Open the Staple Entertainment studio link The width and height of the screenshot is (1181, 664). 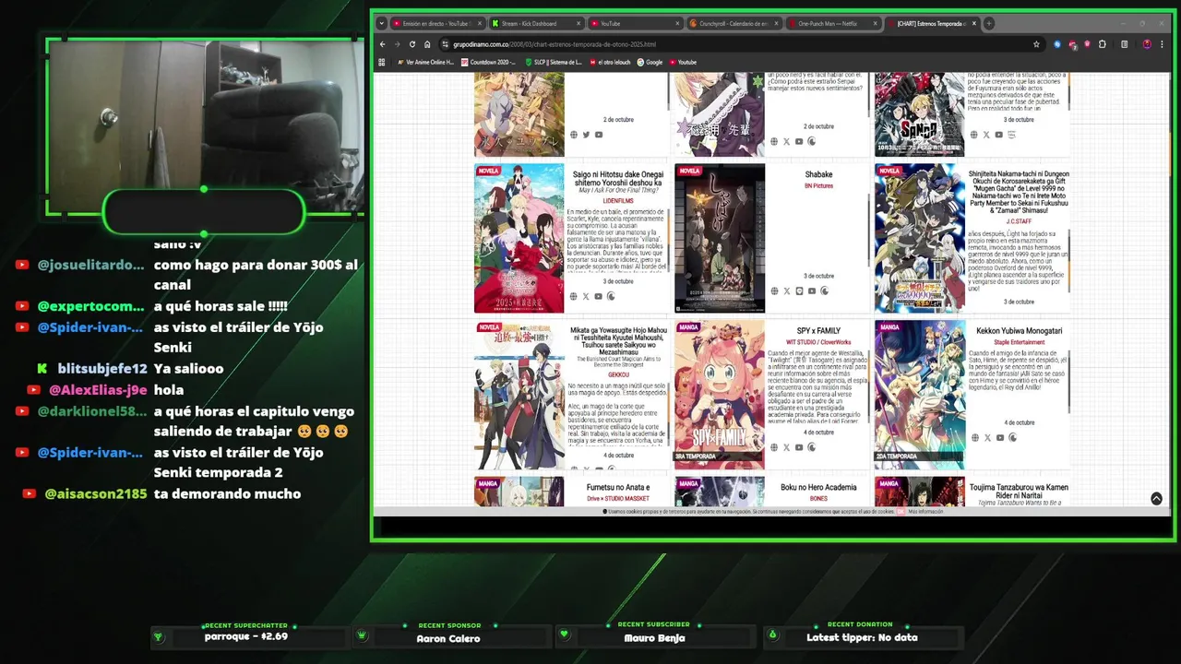point(1019,342)
